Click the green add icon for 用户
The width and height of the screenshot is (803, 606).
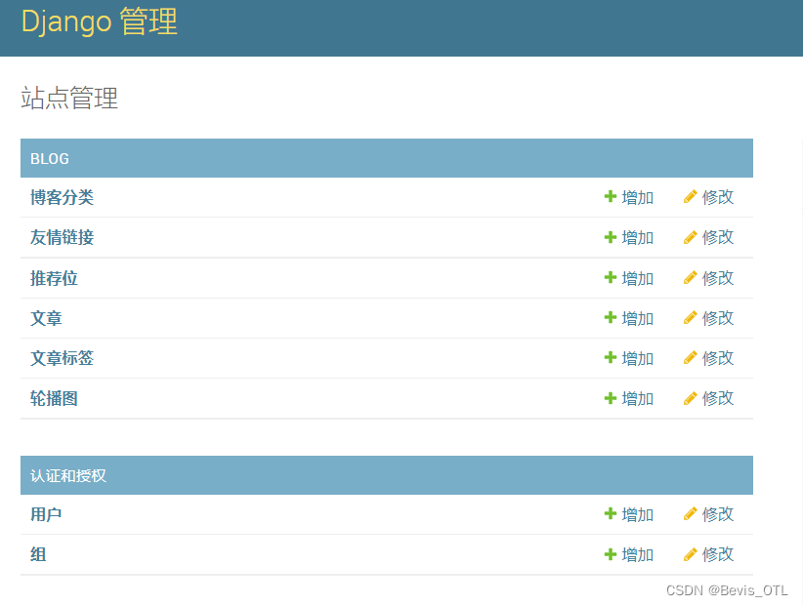tap(611, 514)
